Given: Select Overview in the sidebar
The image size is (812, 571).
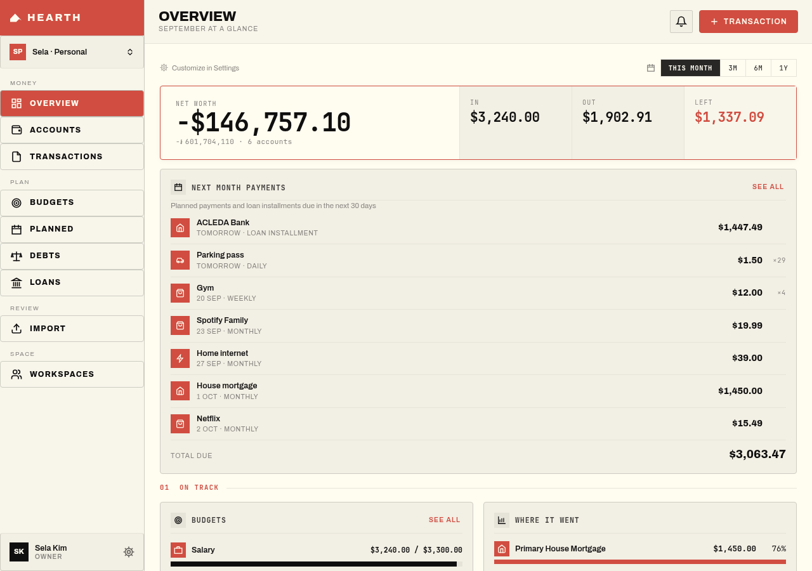Looking at the screenshot, I should point(72,103).
